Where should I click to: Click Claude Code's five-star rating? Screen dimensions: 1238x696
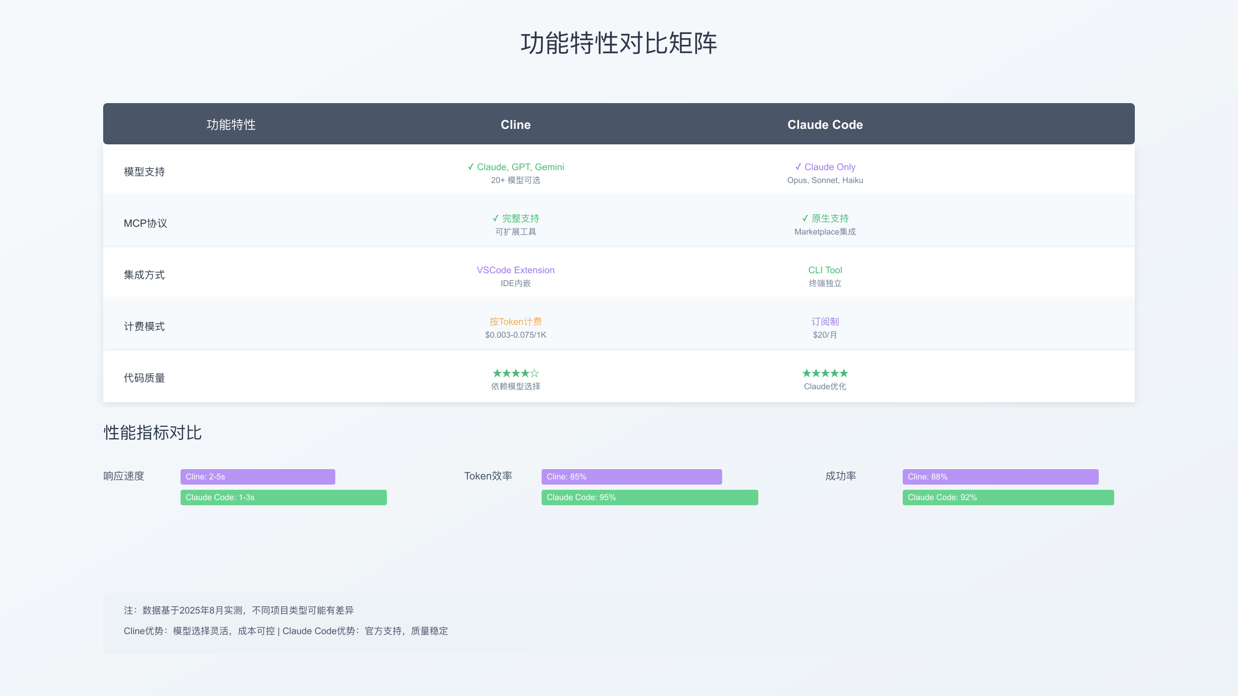[825, 373]
